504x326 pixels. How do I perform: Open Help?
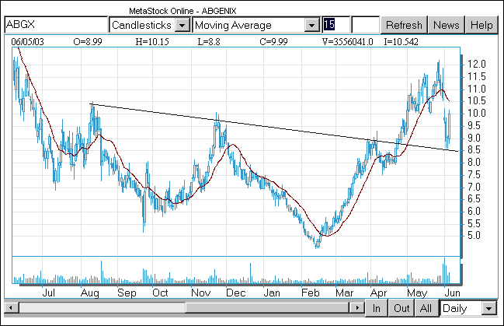pyautogui.click(x=481, y=25)
